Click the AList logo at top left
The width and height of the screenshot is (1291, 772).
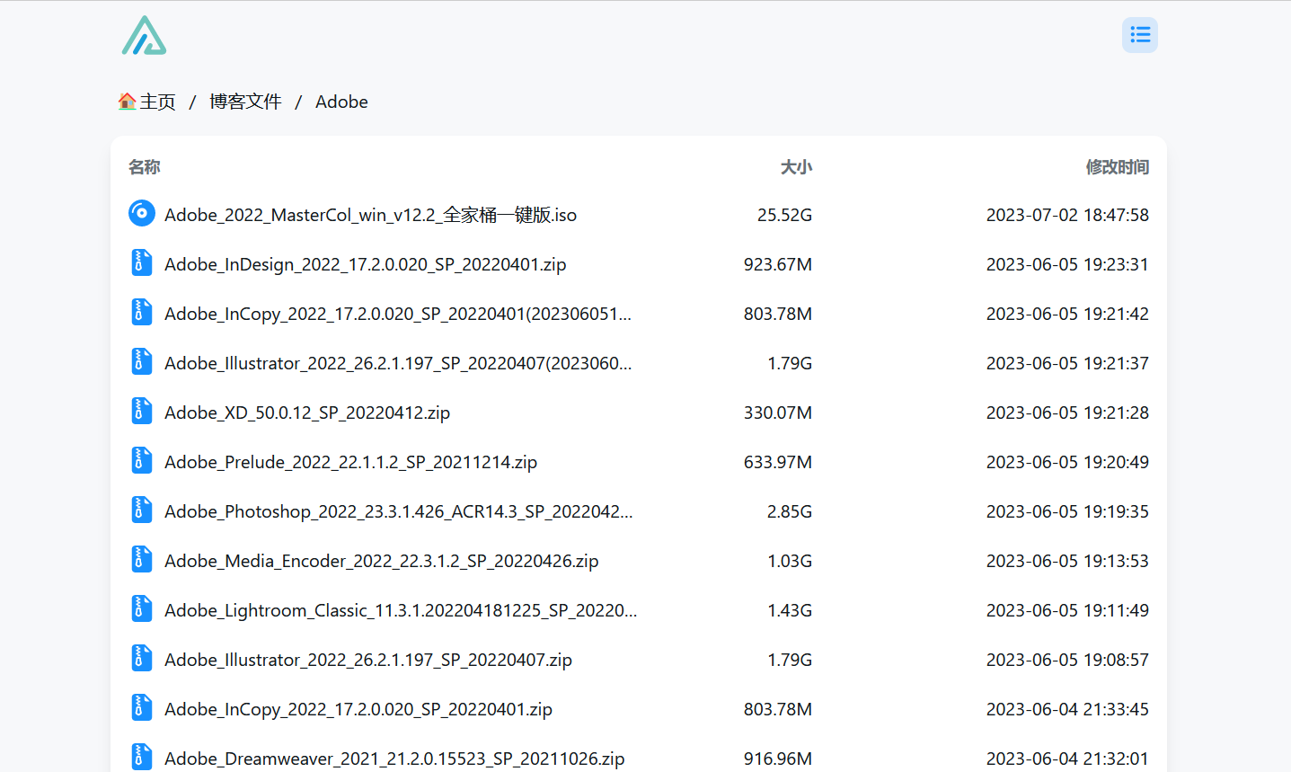(144, 36)
